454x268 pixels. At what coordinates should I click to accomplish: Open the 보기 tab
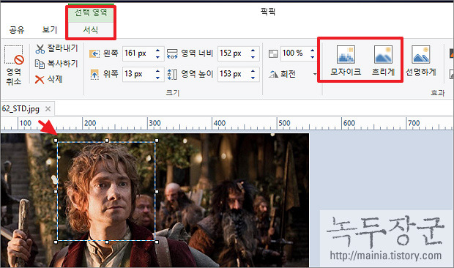50,29
